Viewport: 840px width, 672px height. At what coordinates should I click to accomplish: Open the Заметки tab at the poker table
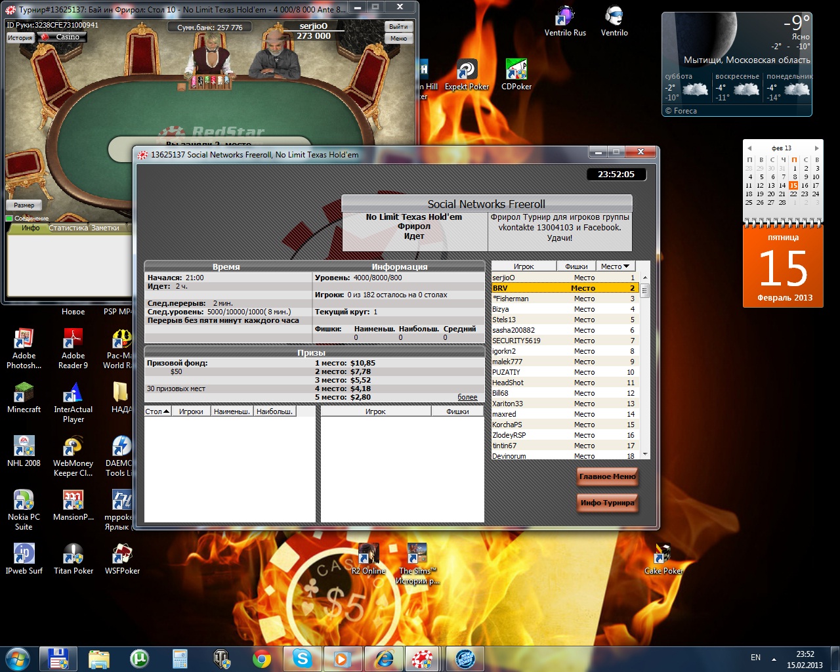(106, 228)
